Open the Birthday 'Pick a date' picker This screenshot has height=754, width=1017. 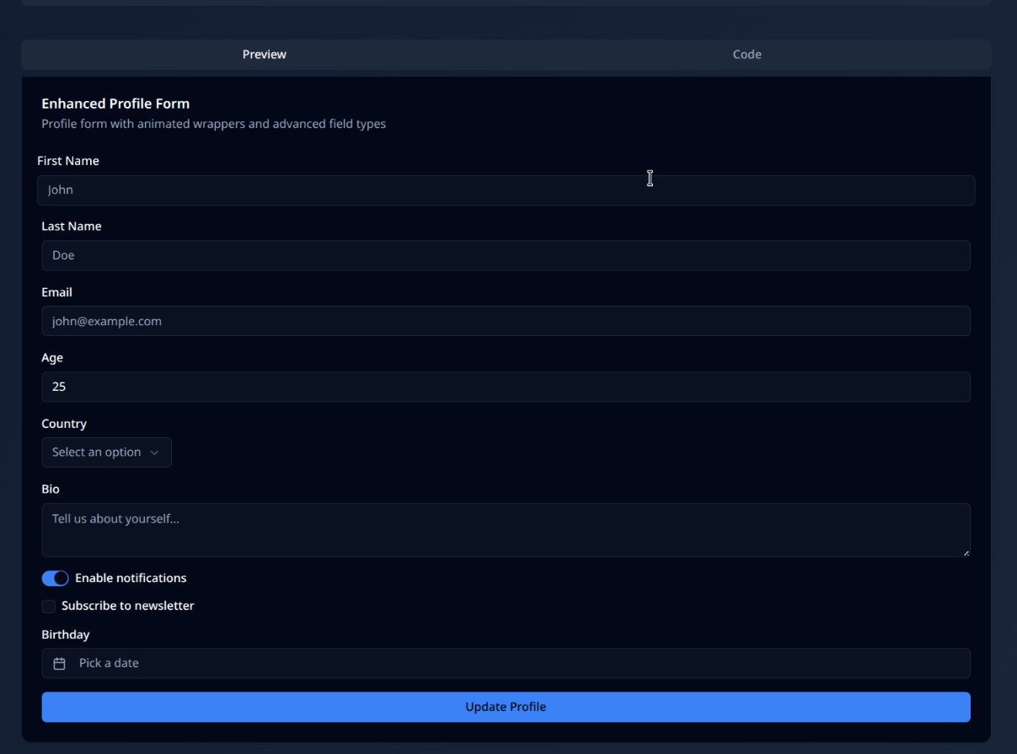click(506, 664)
